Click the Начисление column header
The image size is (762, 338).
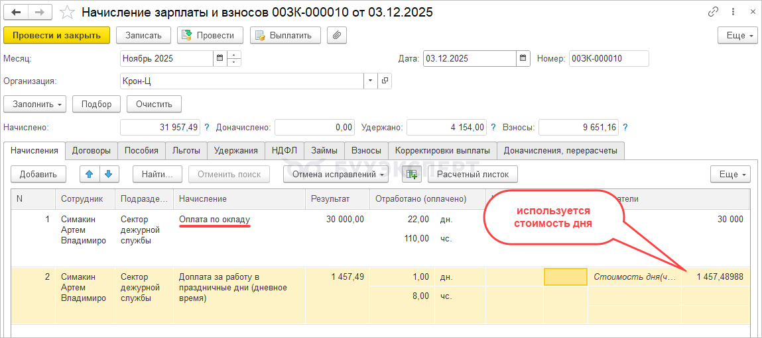point(239,199)
